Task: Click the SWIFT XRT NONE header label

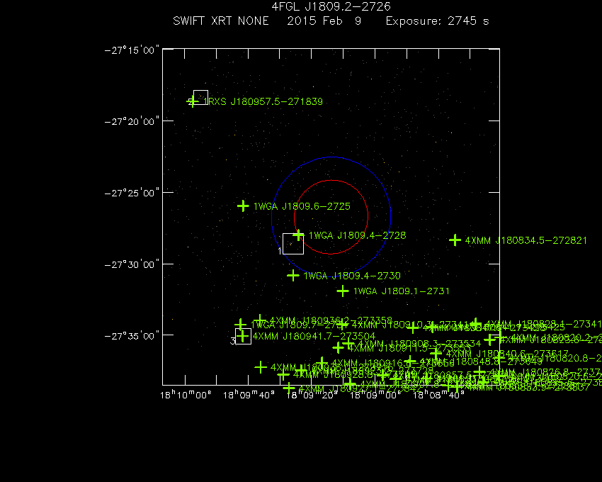Action: pyautogui.click(x=221, y=21)
